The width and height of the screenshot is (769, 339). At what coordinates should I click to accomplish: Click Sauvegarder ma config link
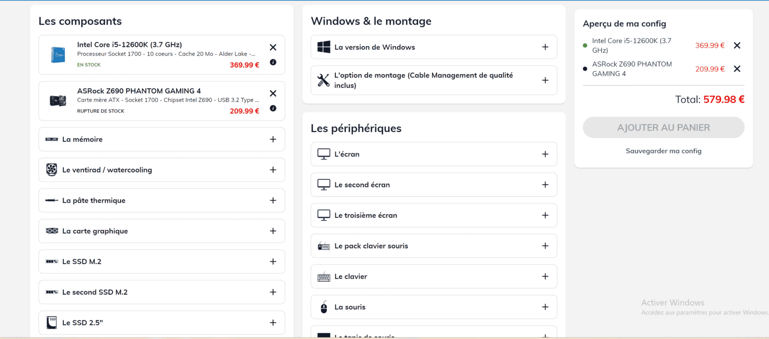click(x=663, y=151)
